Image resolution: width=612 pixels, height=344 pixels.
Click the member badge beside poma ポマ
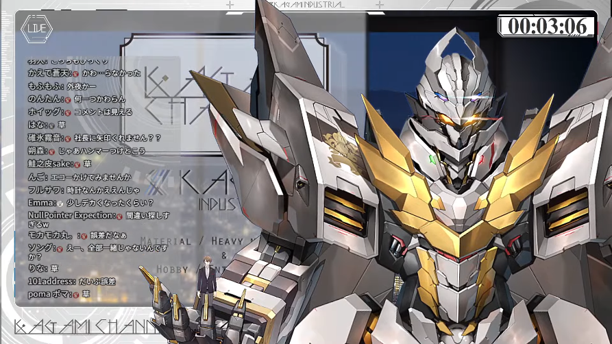coord(75,295)
